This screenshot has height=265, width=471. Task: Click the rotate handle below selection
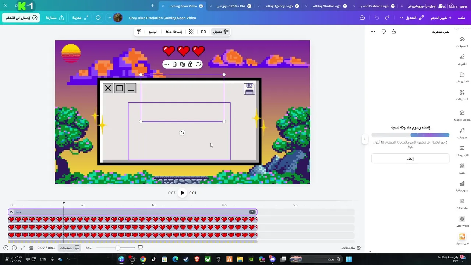(182, 133)
